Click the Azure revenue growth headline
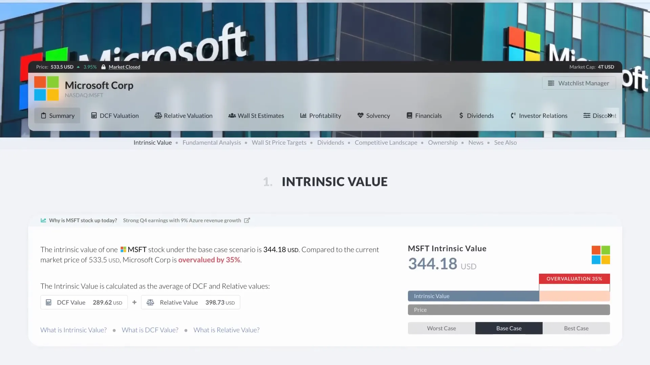650x365 pixels. (182, 220)
